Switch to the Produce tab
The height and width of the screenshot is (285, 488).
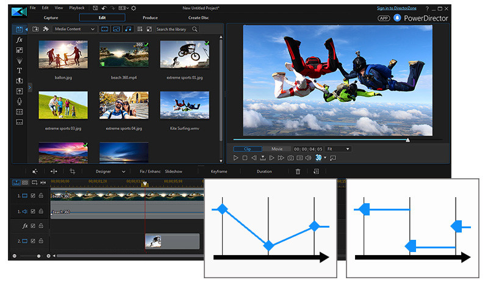[x=149, y=18]
